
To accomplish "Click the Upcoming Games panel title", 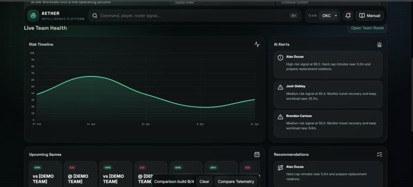I will point(45,154).
